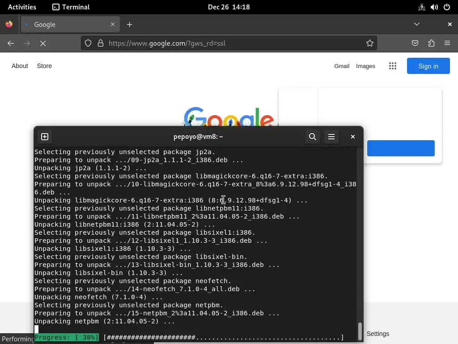The height and width of the screenshot is (344, 458).
Task: Open Firefox application hamburger menu
Action: click(x=447, y=43)
